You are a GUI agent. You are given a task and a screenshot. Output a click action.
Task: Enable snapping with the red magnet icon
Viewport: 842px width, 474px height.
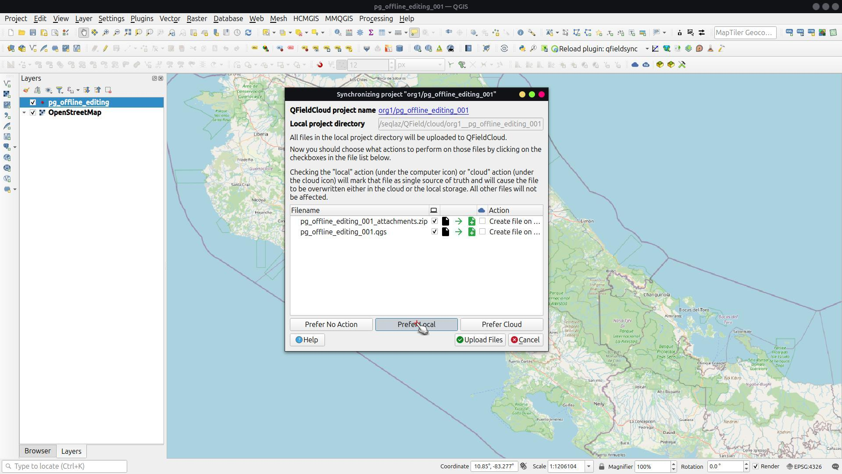(x=320, y=65)
